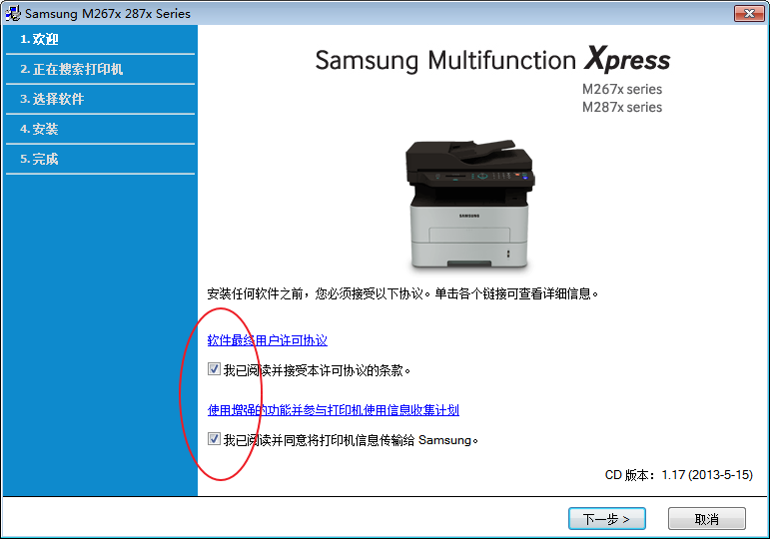This screenshot has width=770, height=539.
Task: Click the M287x series text
Action: point(622,107)
